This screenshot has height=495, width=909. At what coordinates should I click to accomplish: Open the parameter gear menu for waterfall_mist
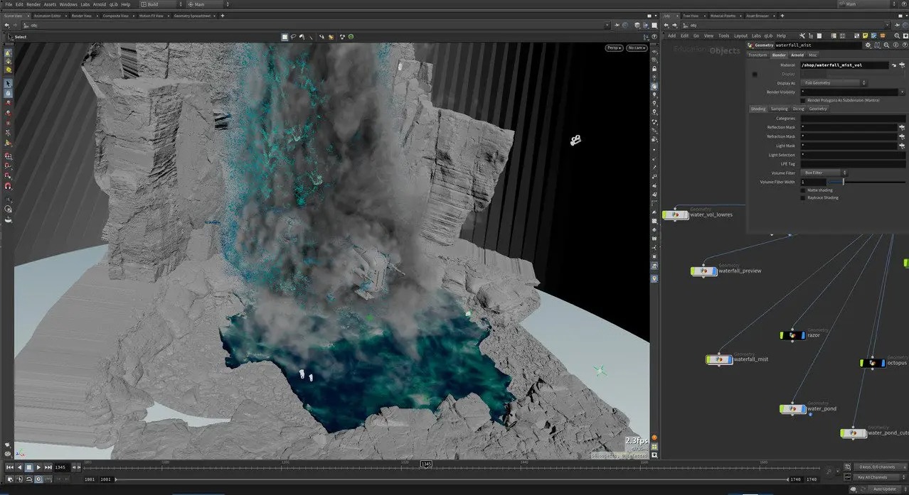coord(868,45)
